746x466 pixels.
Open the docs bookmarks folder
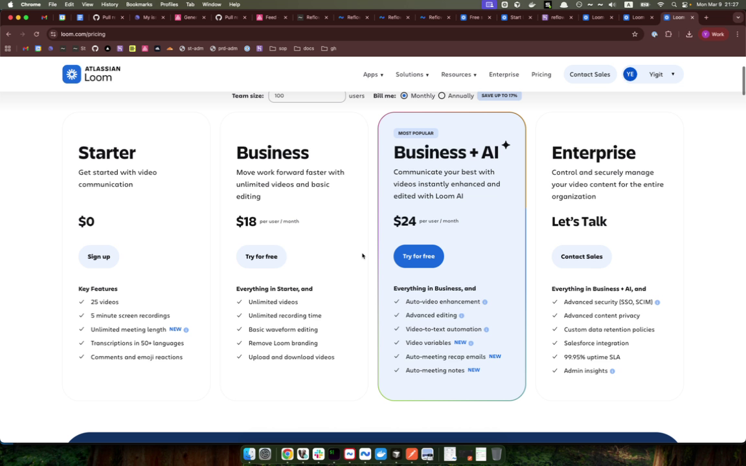click(304, 49)
